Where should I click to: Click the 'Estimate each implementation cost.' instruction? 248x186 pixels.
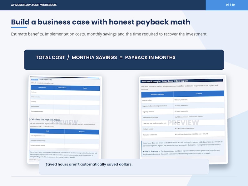(x=42, y=83)
